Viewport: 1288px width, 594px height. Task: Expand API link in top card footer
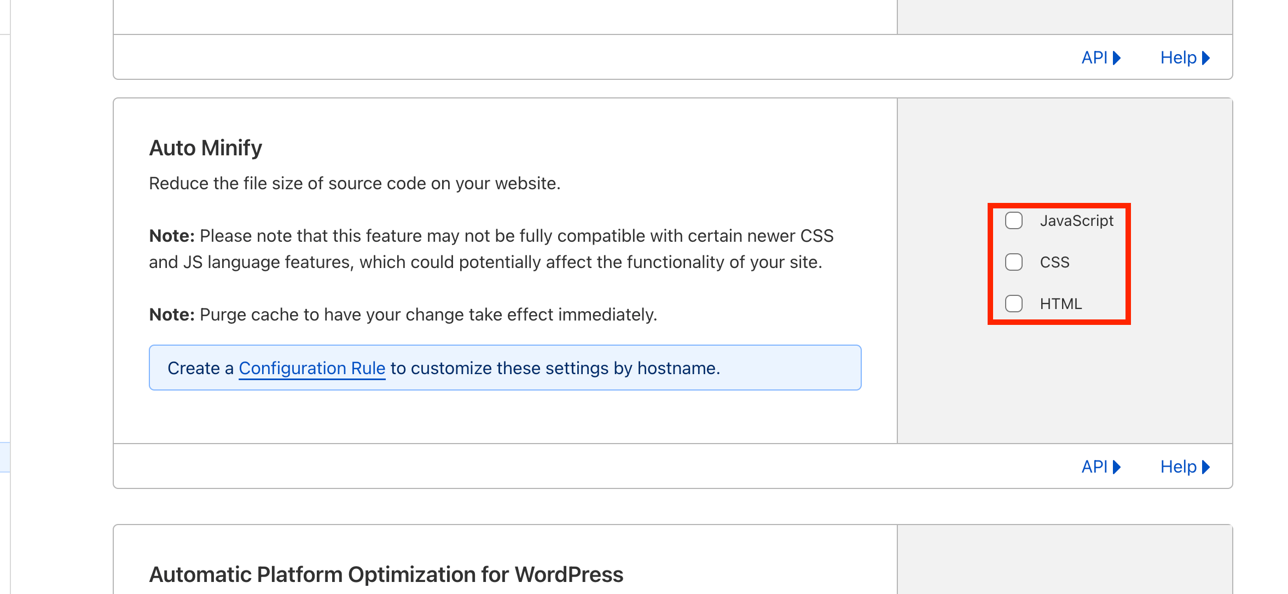(x=1101, y=57)
